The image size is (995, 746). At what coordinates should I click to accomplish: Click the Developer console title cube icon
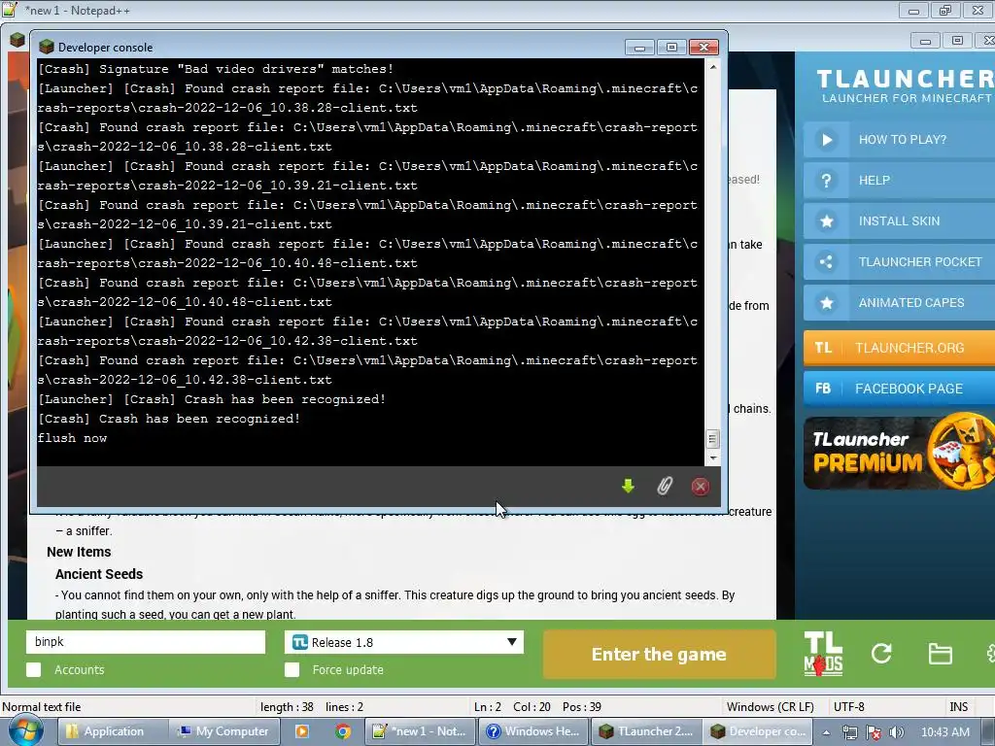[x=47, y=47]
